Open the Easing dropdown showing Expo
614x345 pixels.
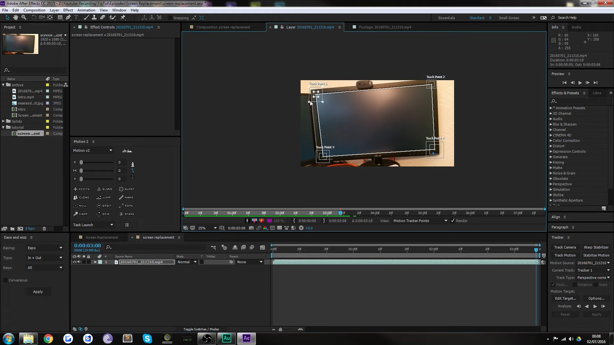click(x=45, y=248)
